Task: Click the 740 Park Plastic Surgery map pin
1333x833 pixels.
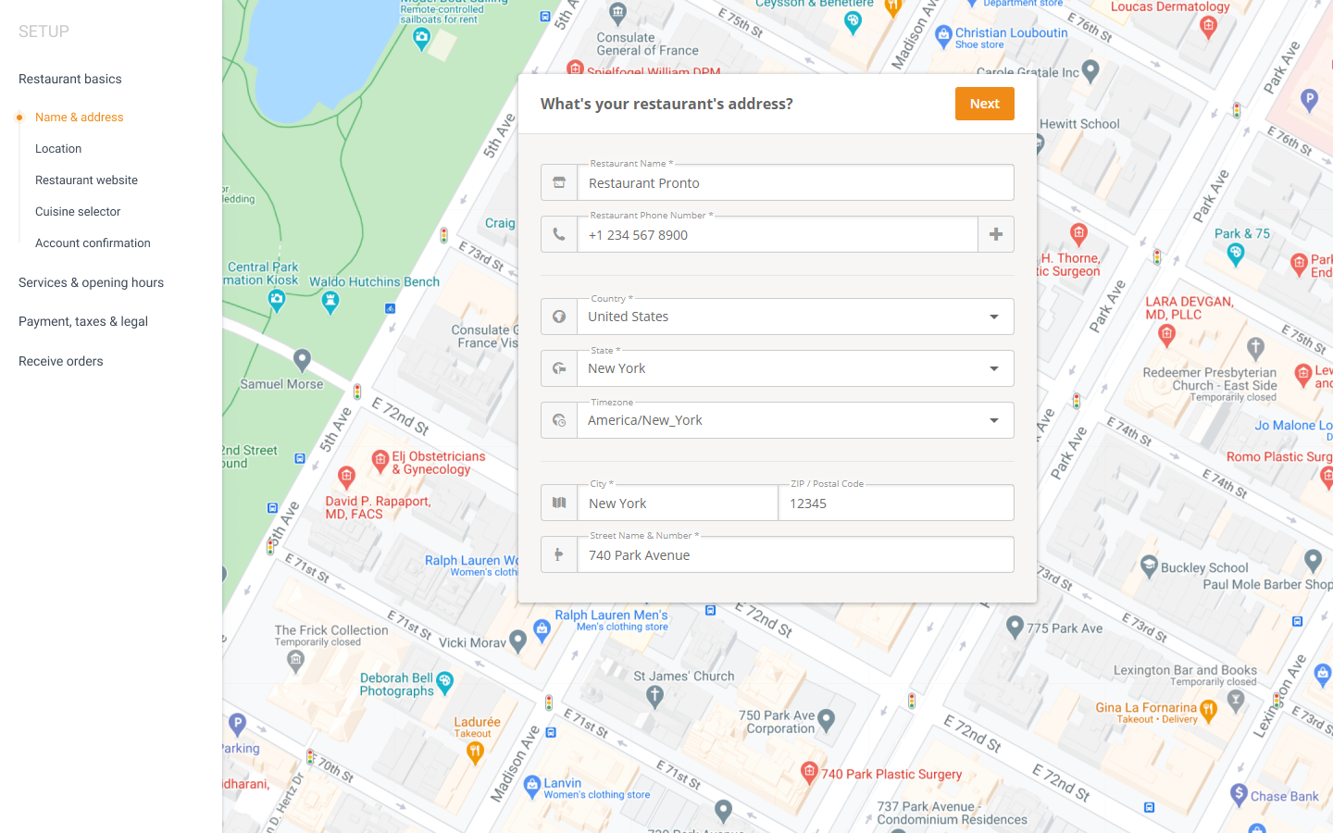Action: [x=809, y=771]
